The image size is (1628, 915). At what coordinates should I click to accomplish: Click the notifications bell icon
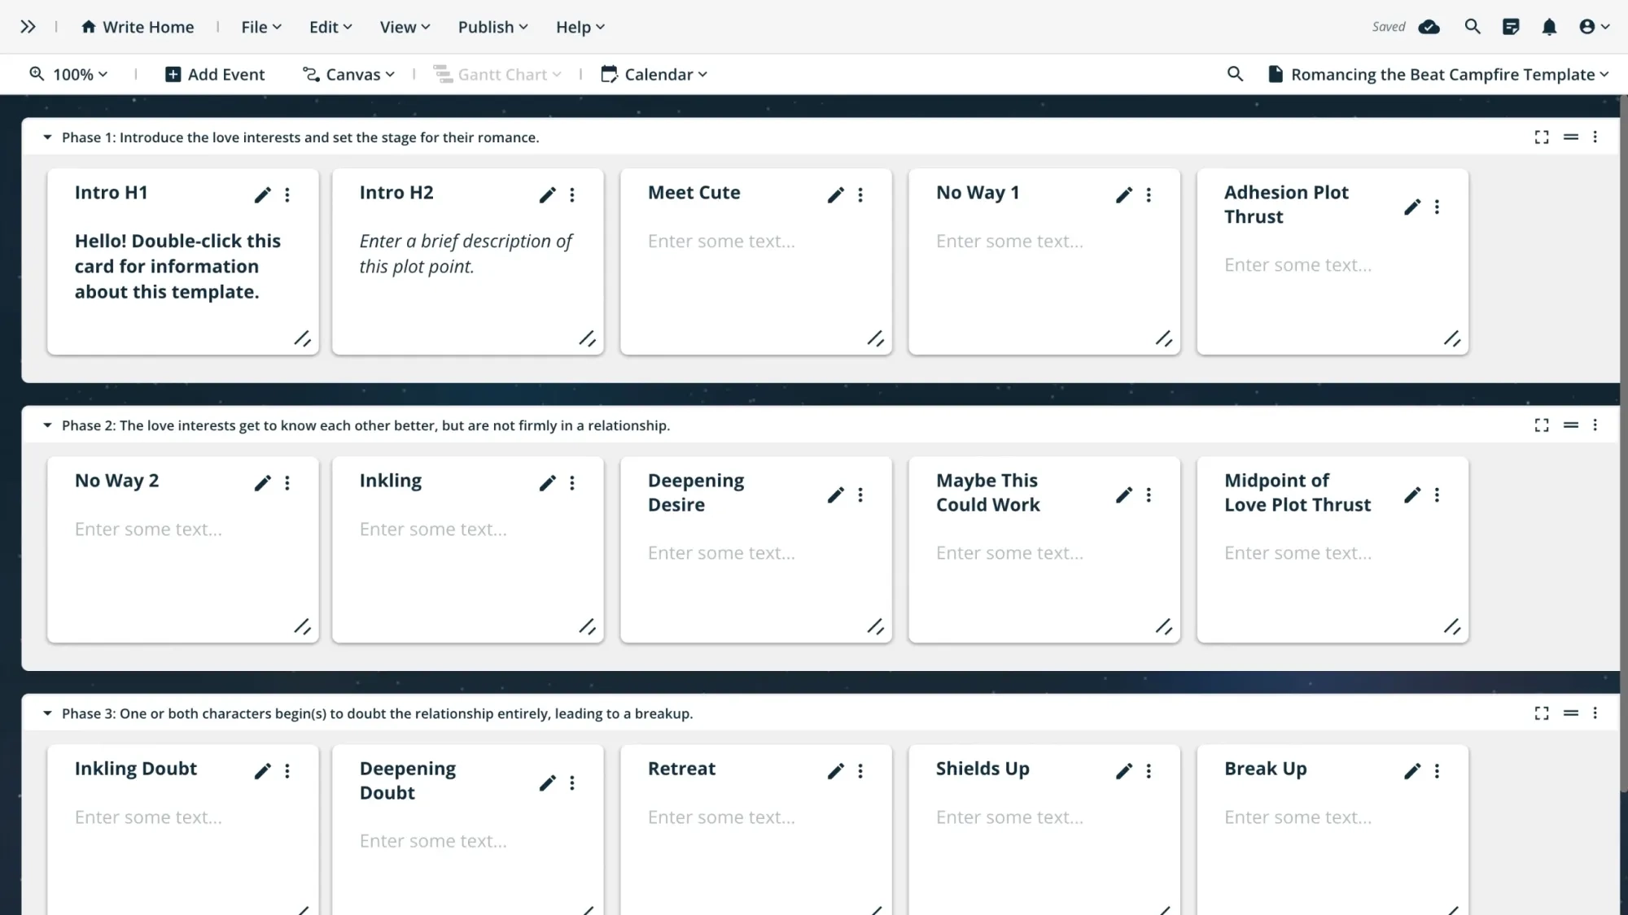[x=1549, y=27]
